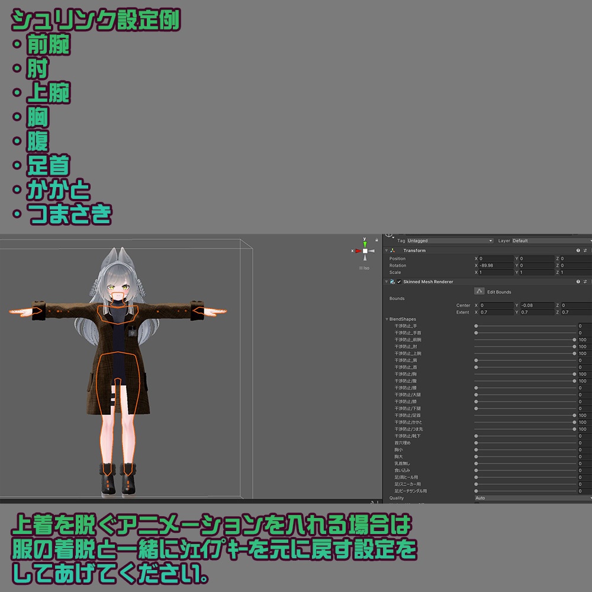Click the Skinned Mesh Renderer component icon
The width and height of the screenshot is (592, 592).
(391, 282)
